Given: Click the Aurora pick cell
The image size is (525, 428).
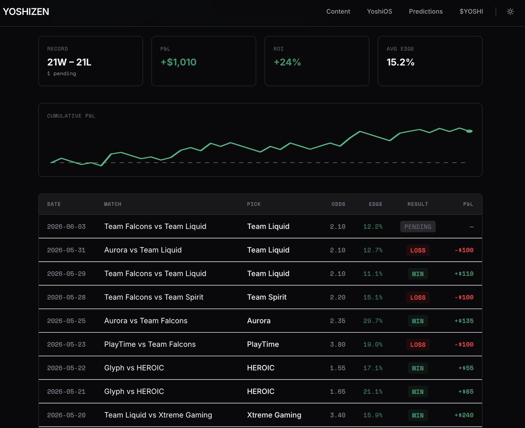Looking at the screenshot, I should coord(259,321).
